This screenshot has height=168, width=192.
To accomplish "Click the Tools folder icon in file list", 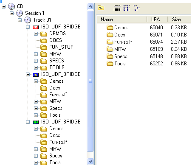I will (x=110, y=64).
